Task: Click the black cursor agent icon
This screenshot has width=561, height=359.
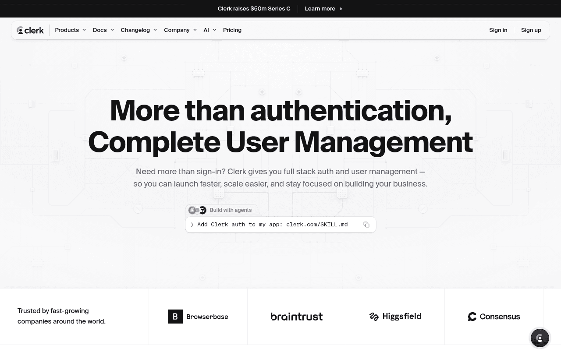Action: (x=203, y=211)
